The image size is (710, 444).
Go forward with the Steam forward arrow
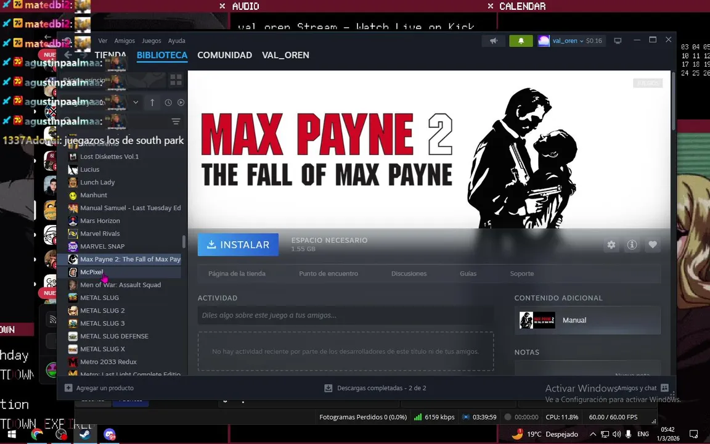pyautogui.click(x=83, y=55)
